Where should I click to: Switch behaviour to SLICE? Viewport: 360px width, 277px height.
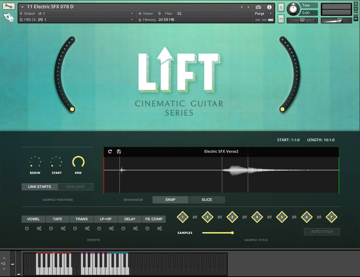pyautogui.click(x=207, y=200)
